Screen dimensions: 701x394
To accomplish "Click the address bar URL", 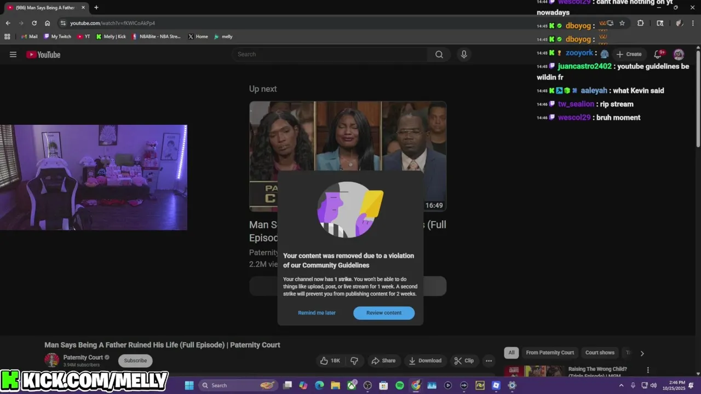I will tap(112, 23).
